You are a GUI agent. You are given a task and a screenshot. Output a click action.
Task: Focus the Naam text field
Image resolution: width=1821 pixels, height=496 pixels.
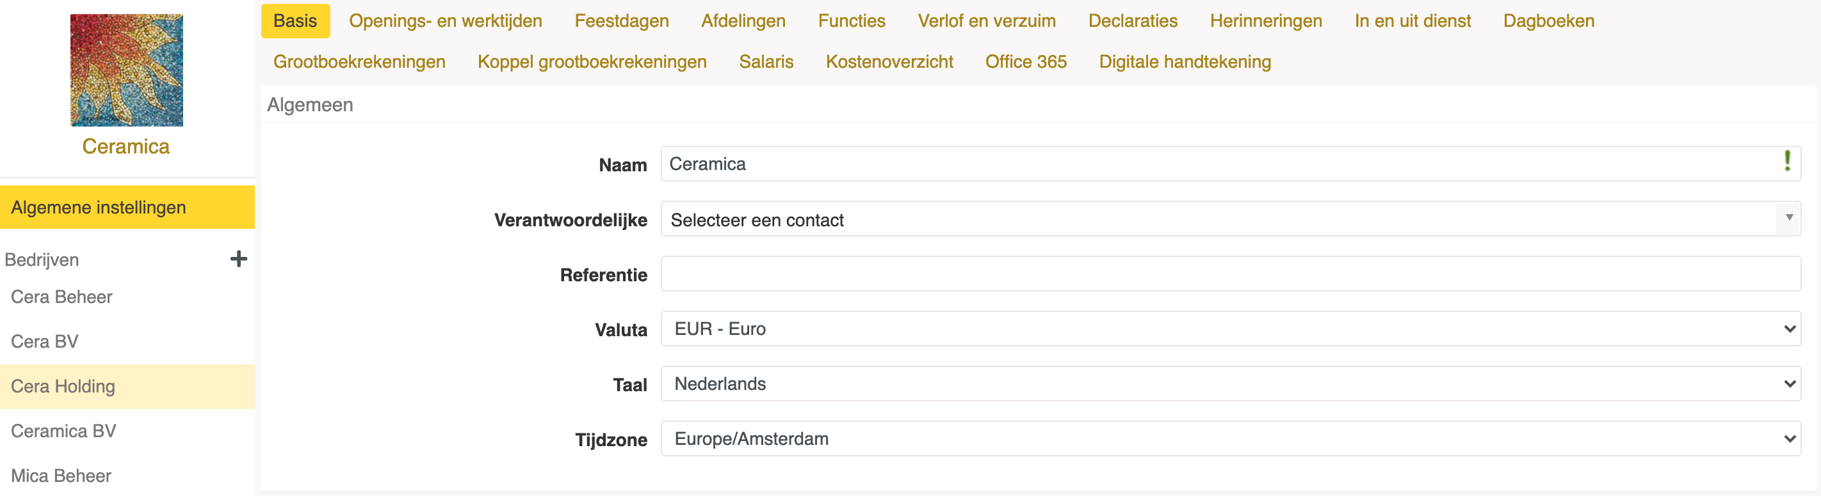coord(1230,164)
